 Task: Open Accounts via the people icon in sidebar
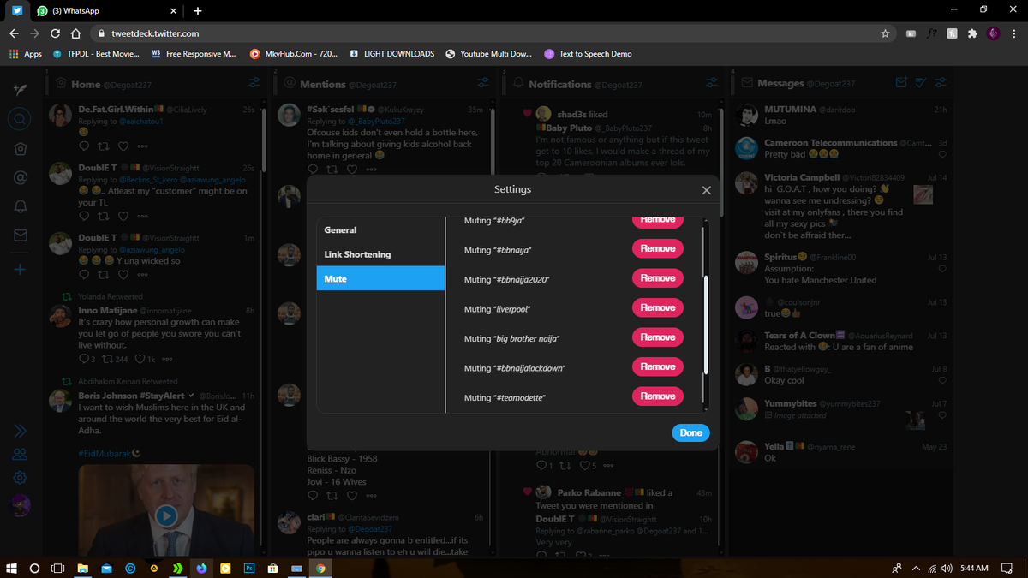pos(21,454)
